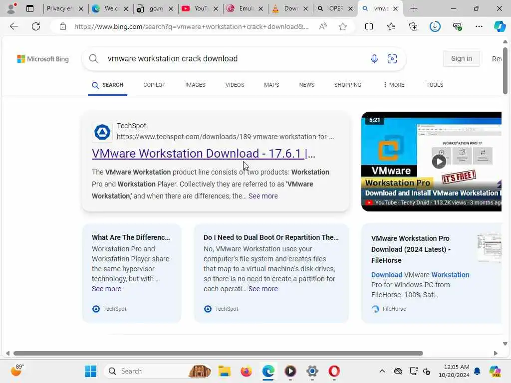Open the TechSpot favicon on the result
This screenshot has height=383, width=511.
pyautogui.click(x=102, y=132)
